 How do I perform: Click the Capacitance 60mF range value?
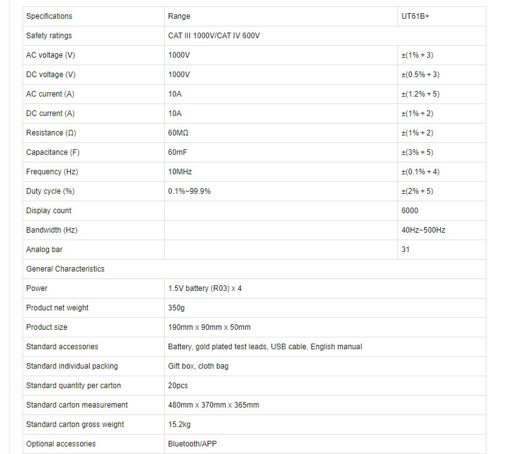(177, 152)
